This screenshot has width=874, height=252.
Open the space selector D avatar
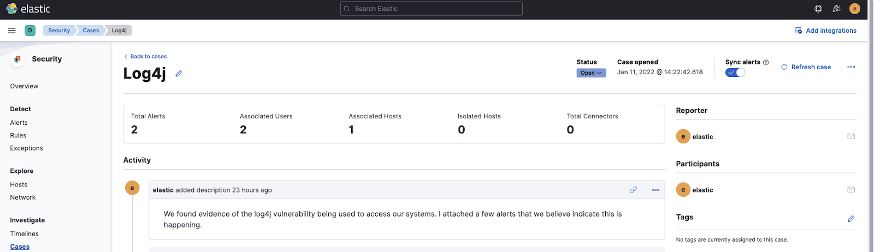(x=30, y=31)
